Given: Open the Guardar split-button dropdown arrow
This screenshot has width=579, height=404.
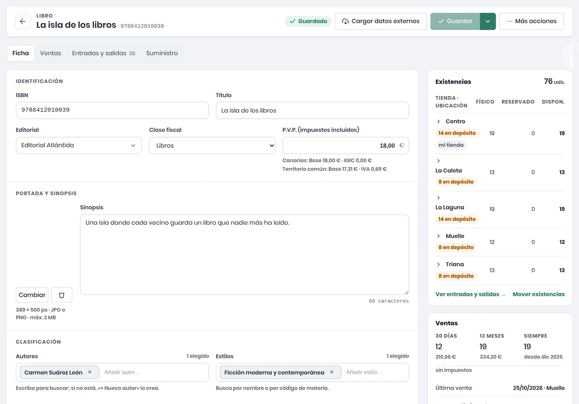Looking at the screenshot, I should (x=488, y=21).
